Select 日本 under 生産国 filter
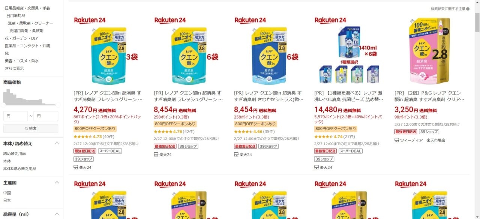This screenshot has width=480, height=219. pyautogui.click(x=7, y=200)
